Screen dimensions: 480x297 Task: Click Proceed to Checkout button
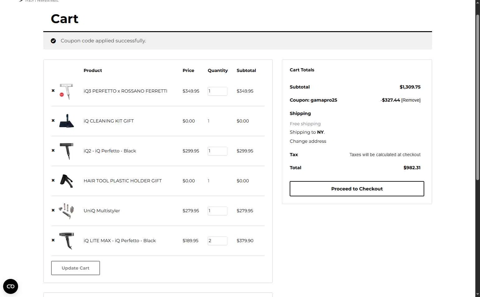pyautogui.click(x=357, y=189)
